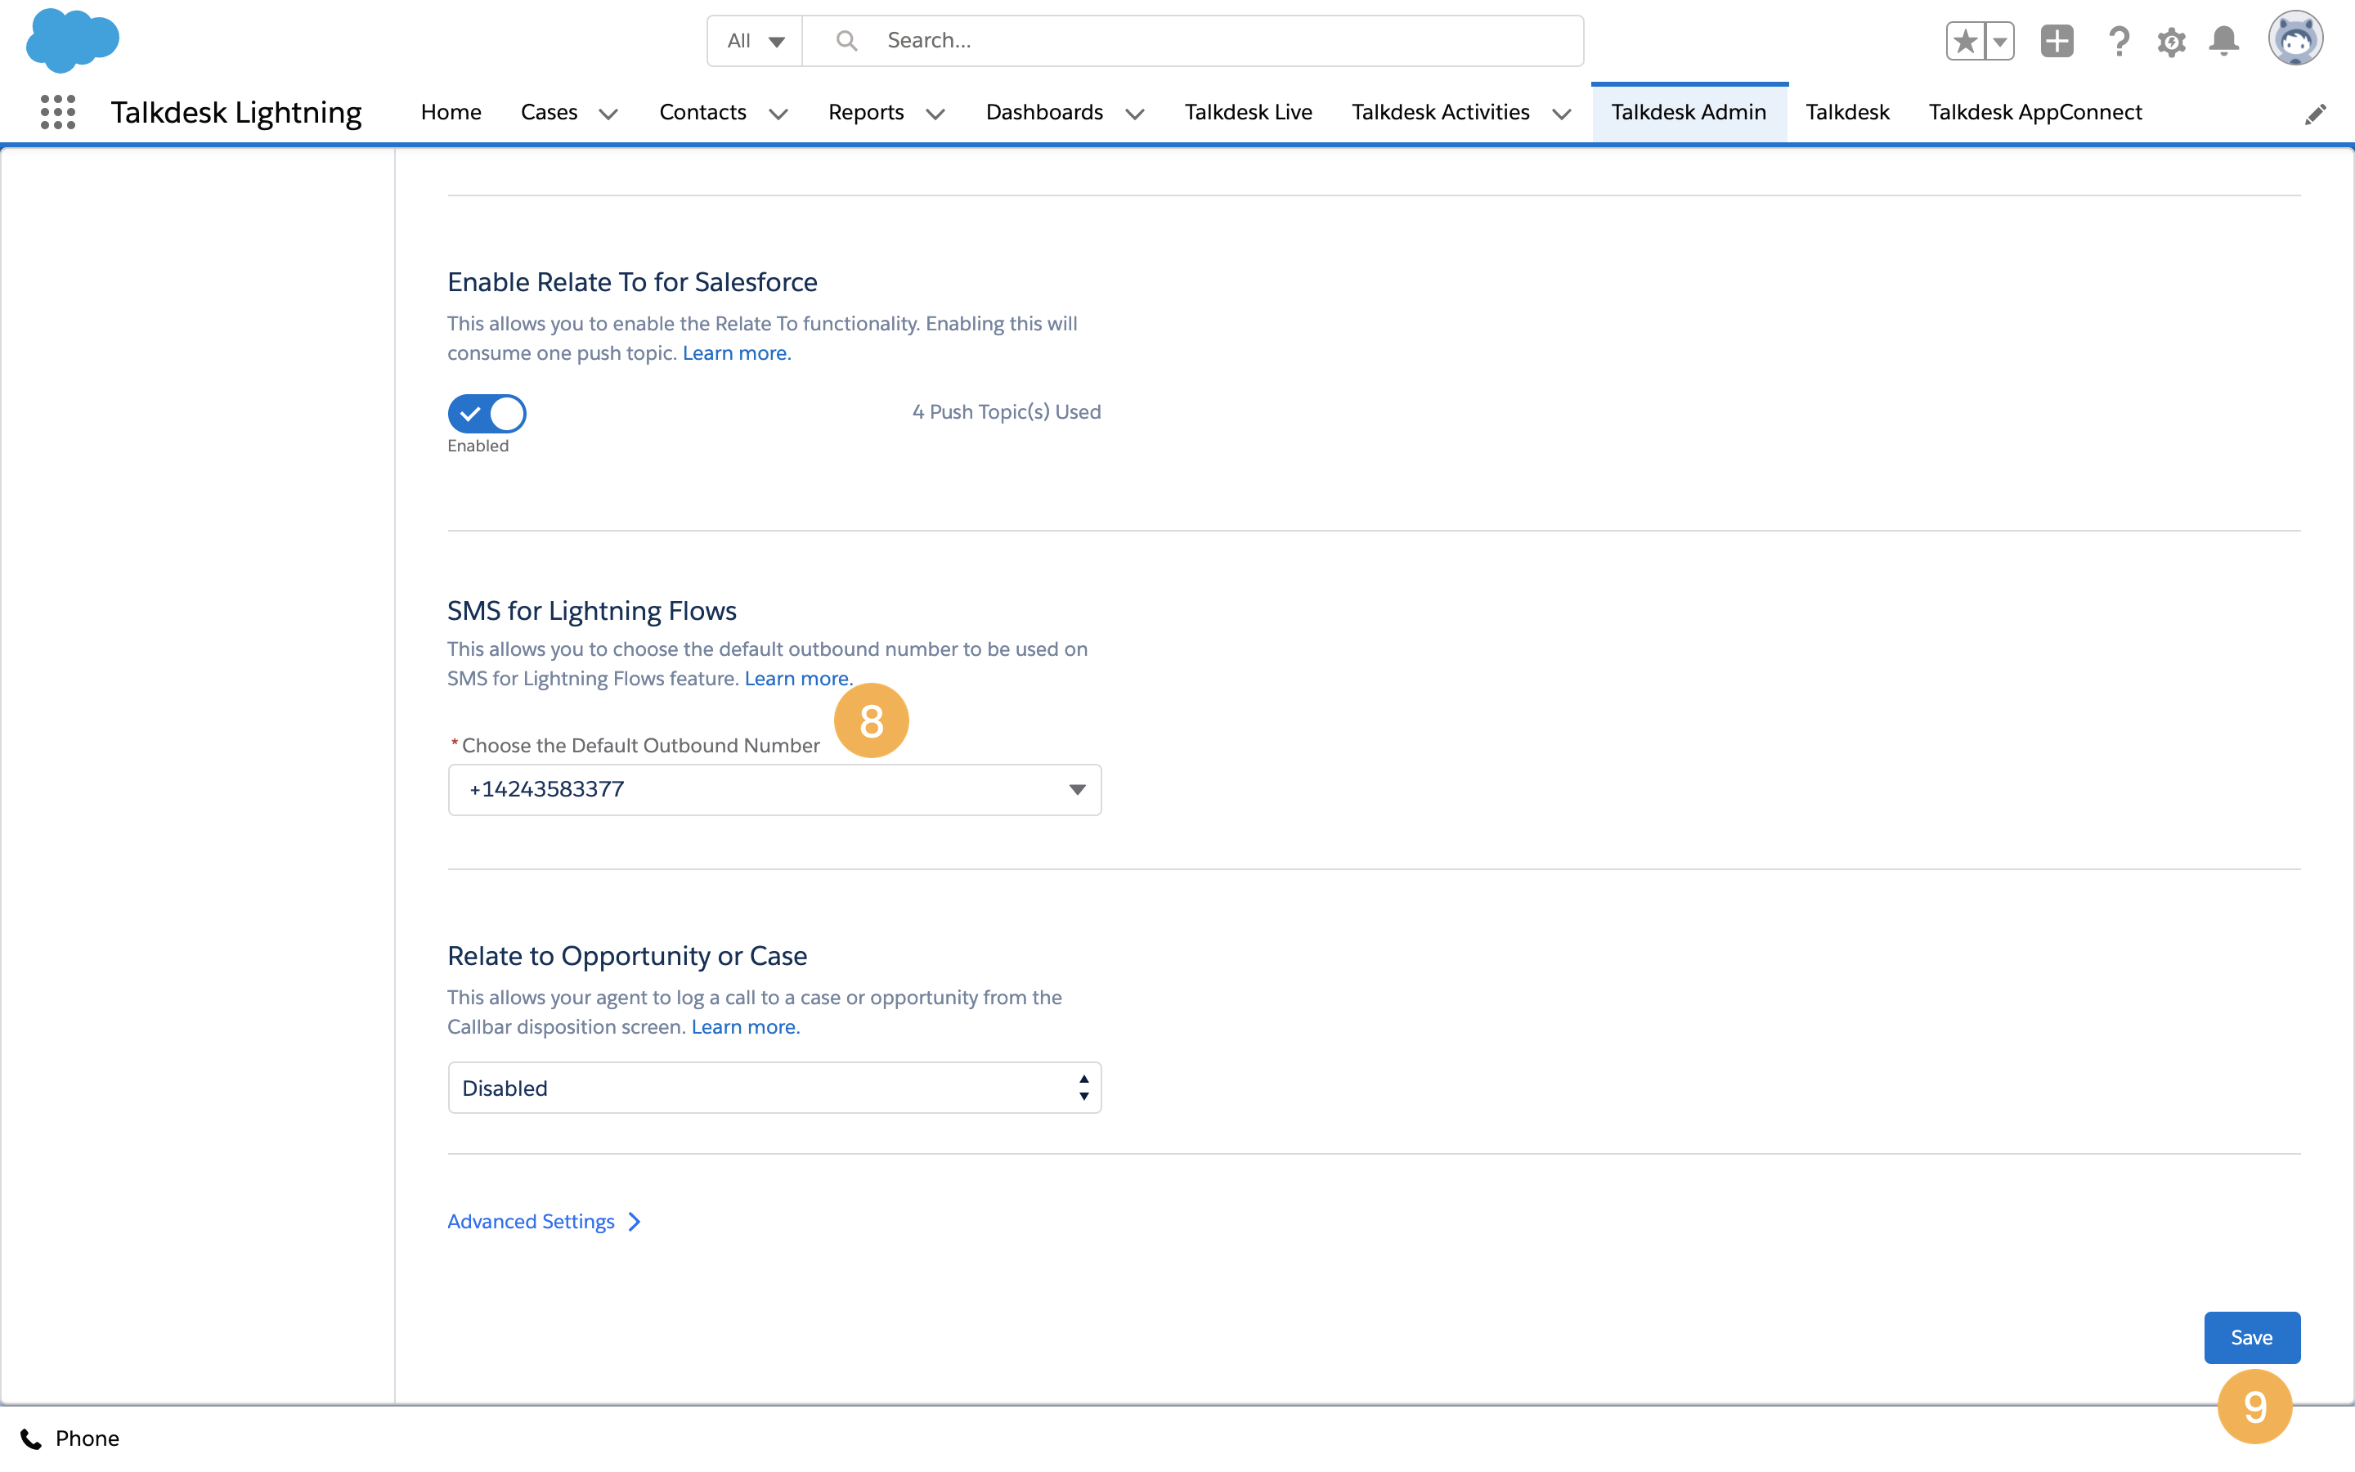Open the Reports tab

(x=866, y=112)
